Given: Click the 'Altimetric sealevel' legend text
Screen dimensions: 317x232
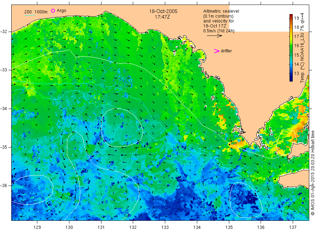Looking at the screenshot, I should (221, 11).
